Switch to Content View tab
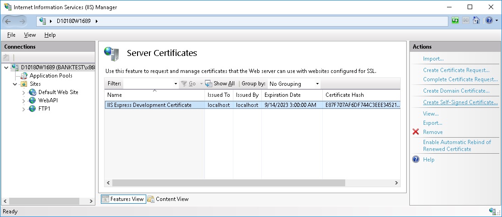 168,199
